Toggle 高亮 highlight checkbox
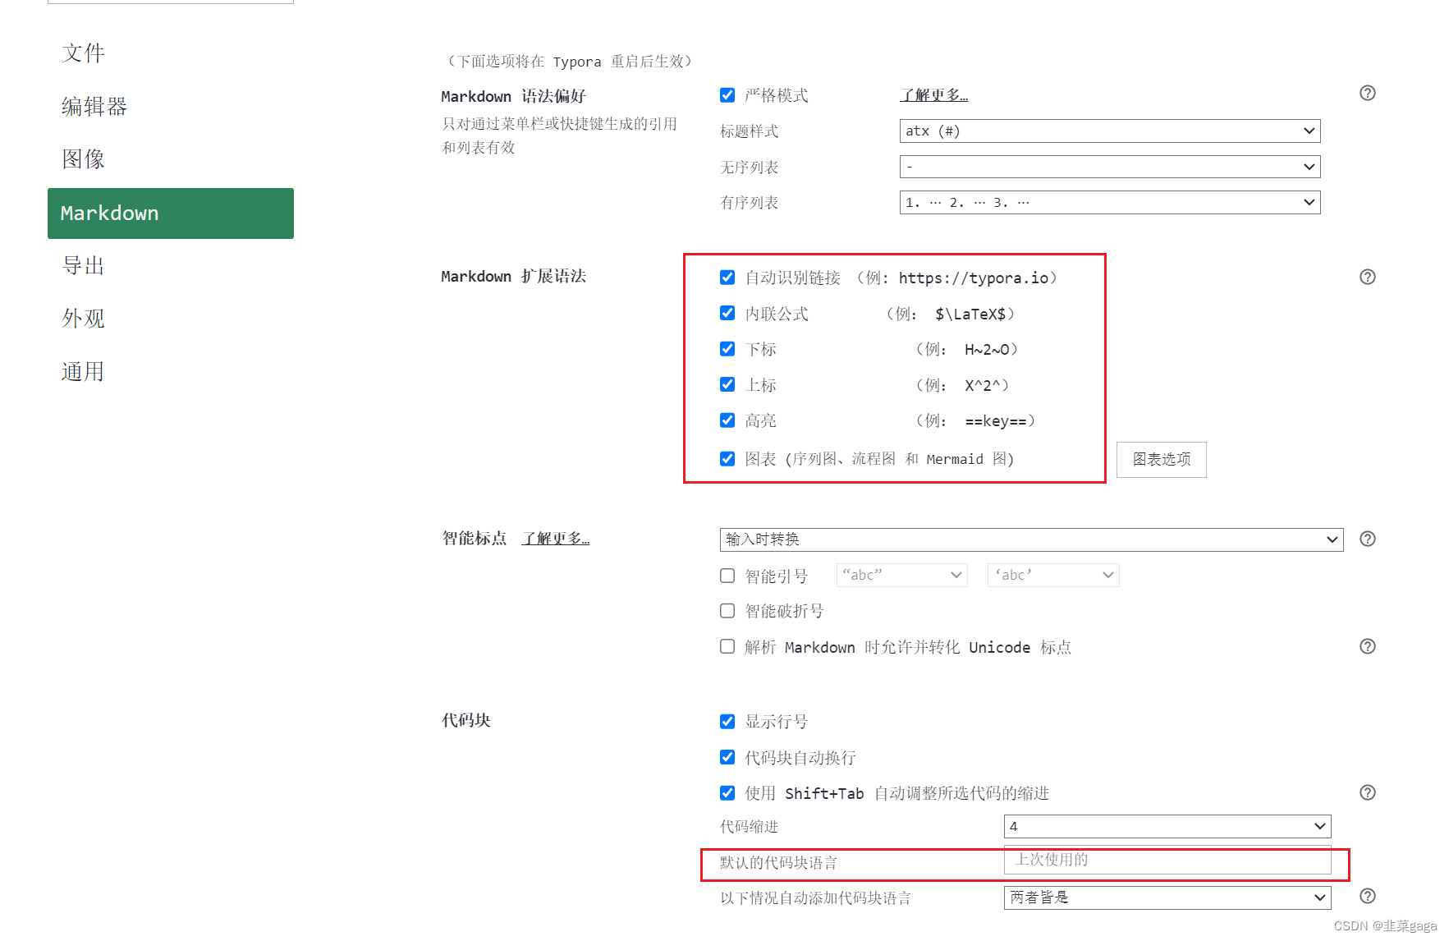 pyautogui.click(x=727, y=420)
